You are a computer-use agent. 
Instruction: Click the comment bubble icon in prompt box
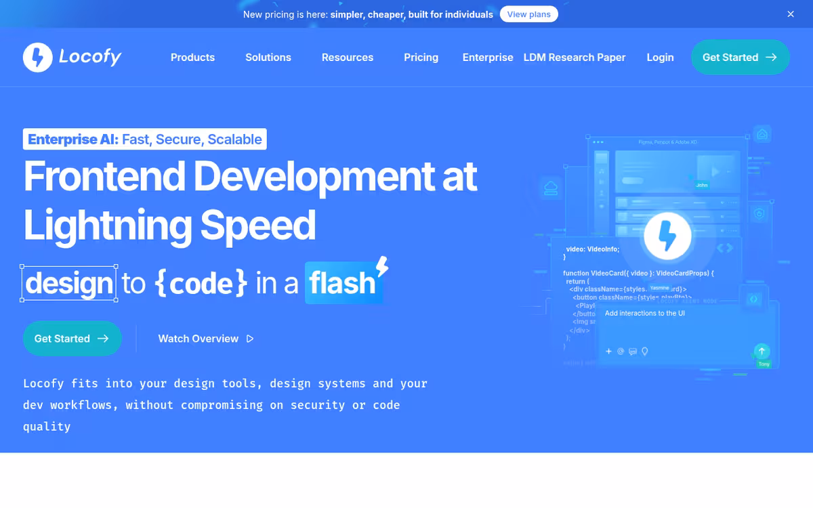[633, 352]
